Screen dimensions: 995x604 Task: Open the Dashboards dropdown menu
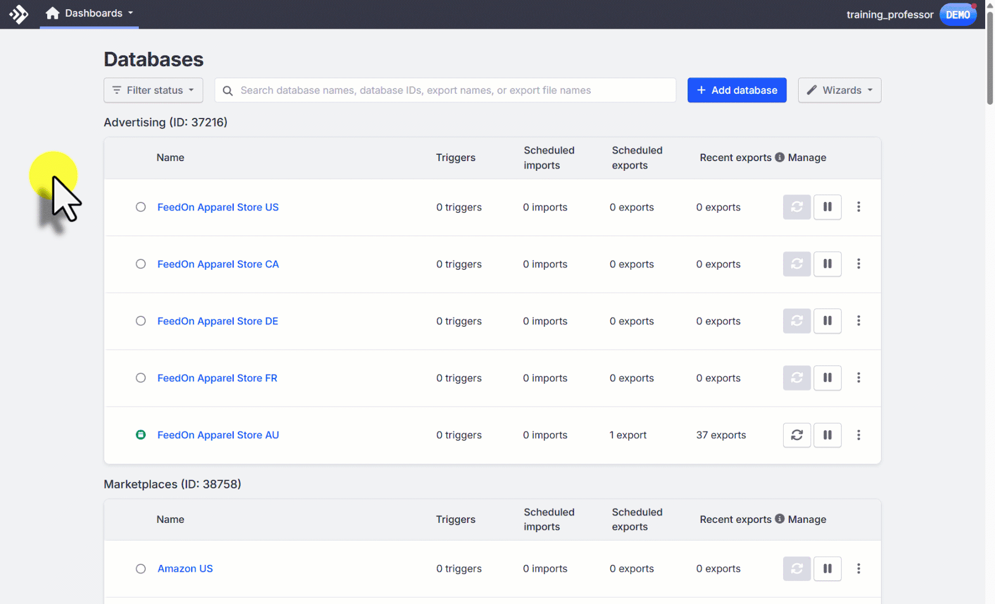(89, 13)
